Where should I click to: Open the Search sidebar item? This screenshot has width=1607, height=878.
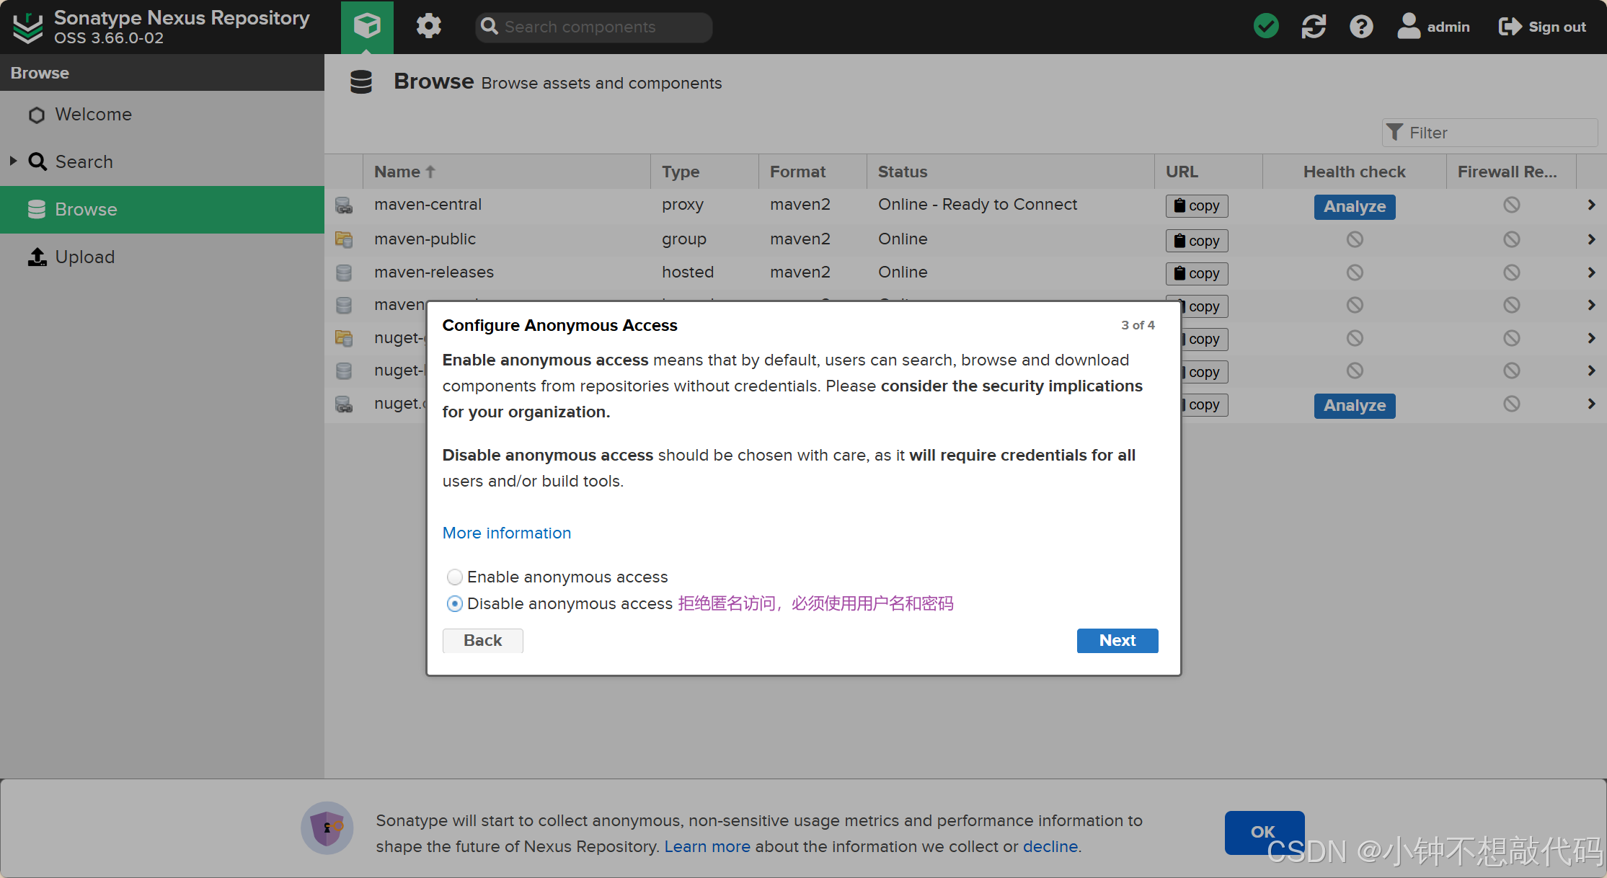162,161
